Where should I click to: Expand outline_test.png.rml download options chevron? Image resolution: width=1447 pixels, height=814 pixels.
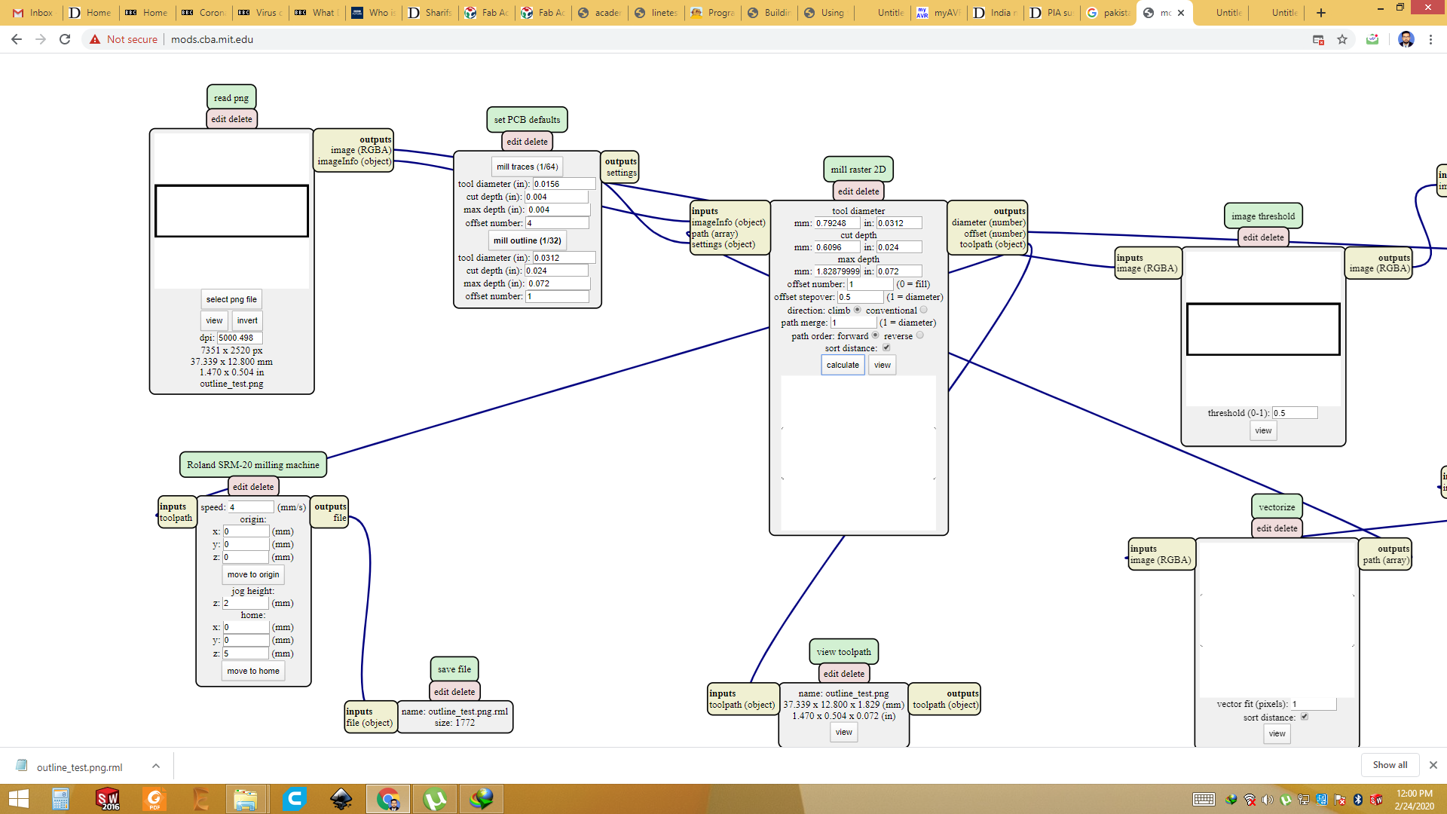click(155, 766)
